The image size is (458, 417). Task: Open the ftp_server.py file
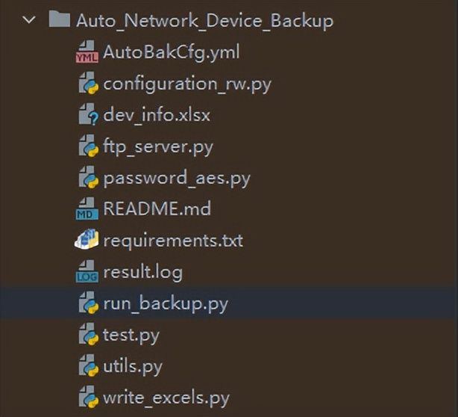pos(158,147)
